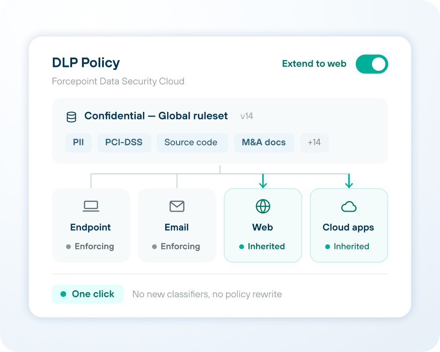Expand the +14 more classifiers tag
Image resolution: width=440 pixels, height=352 pixels.
[x=314, y=142]
